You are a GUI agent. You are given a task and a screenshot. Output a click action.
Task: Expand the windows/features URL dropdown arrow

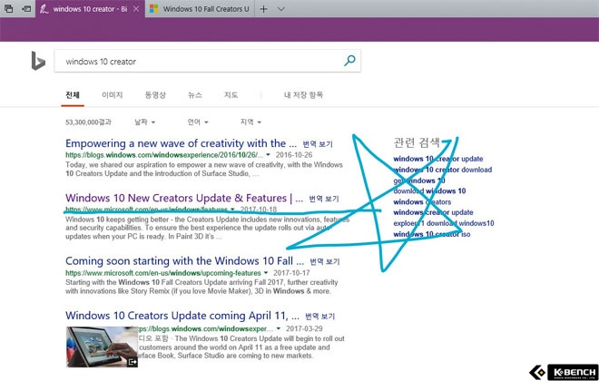(x=232, y=210)
